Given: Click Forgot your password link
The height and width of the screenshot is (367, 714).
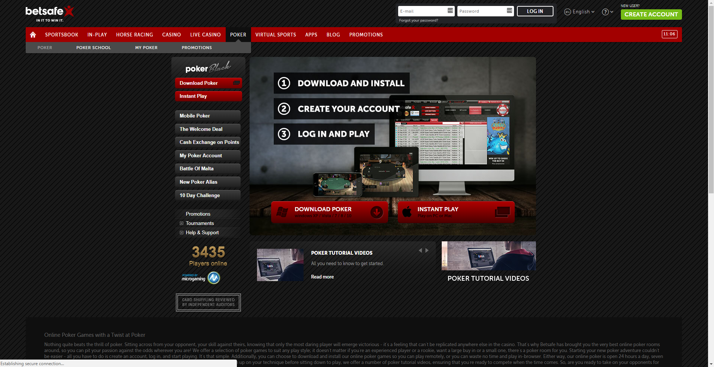Looking at the screenshot, I should [418, 20].
